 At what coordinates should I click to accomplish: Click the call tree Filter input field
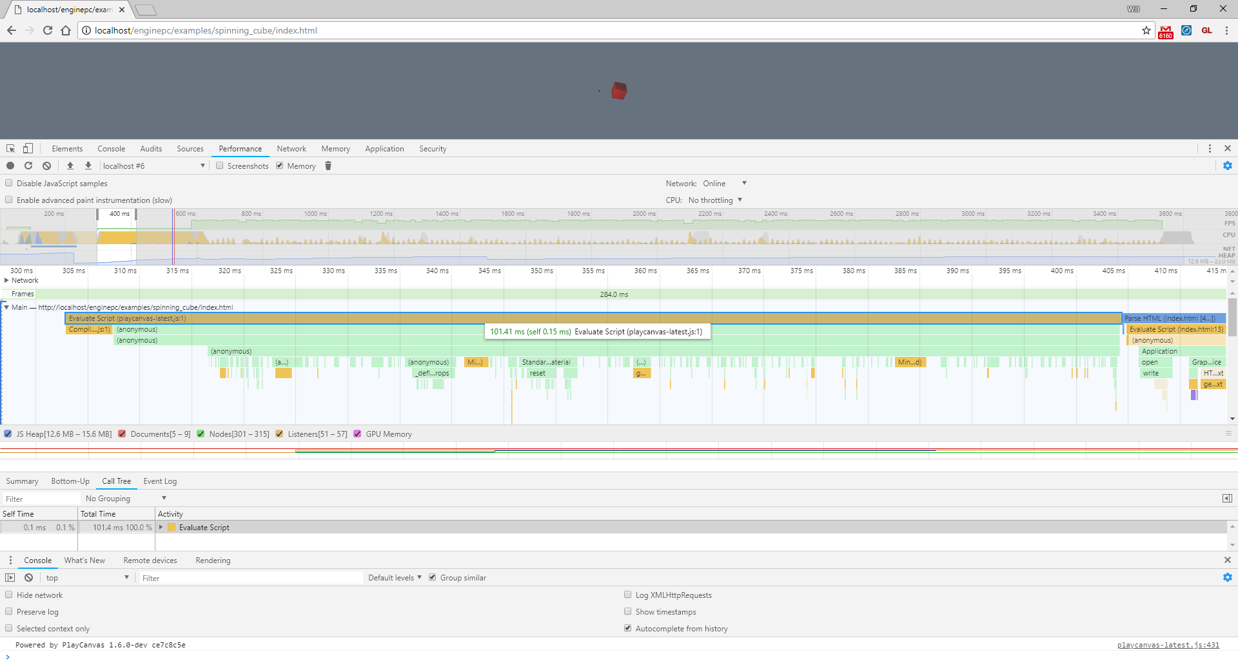click(x=41, y=498)
